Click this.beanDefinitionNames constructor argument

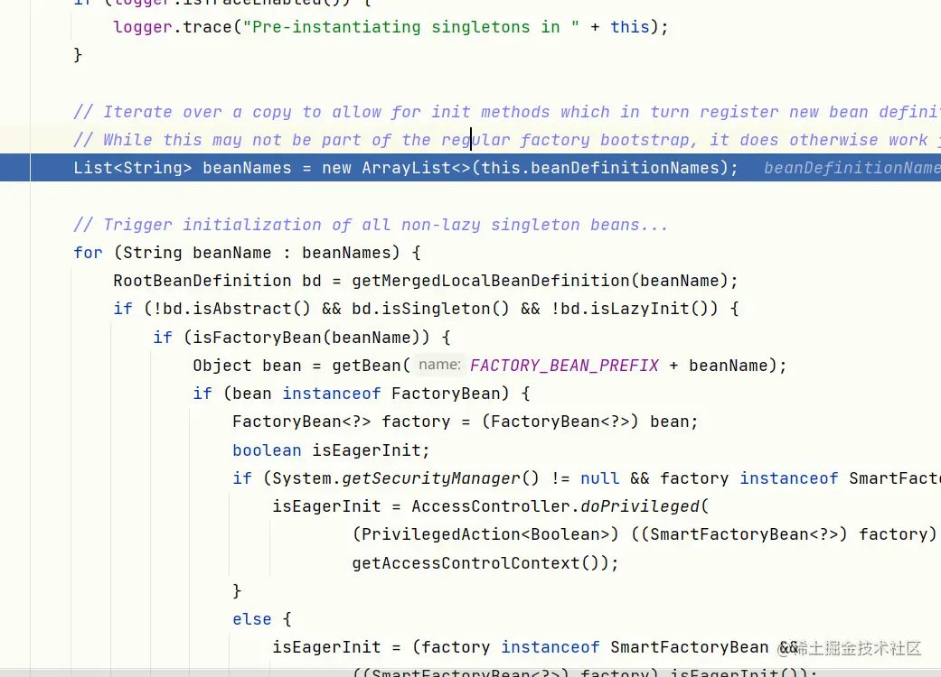[600, 168]
